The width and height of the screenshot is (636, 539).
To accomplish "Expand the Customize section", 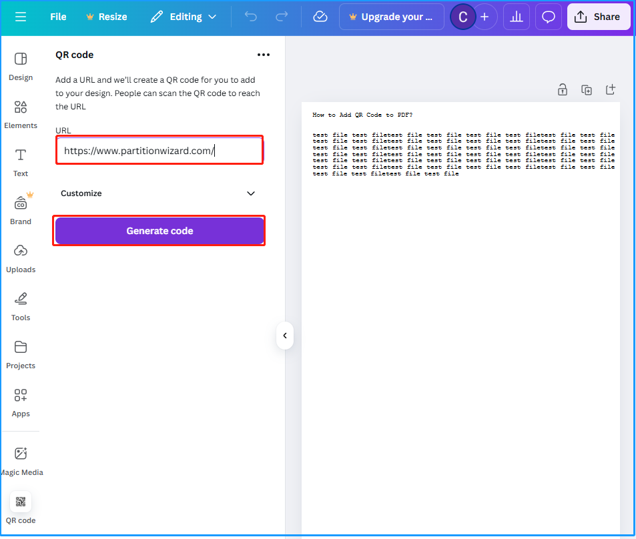I will point(158,193).
